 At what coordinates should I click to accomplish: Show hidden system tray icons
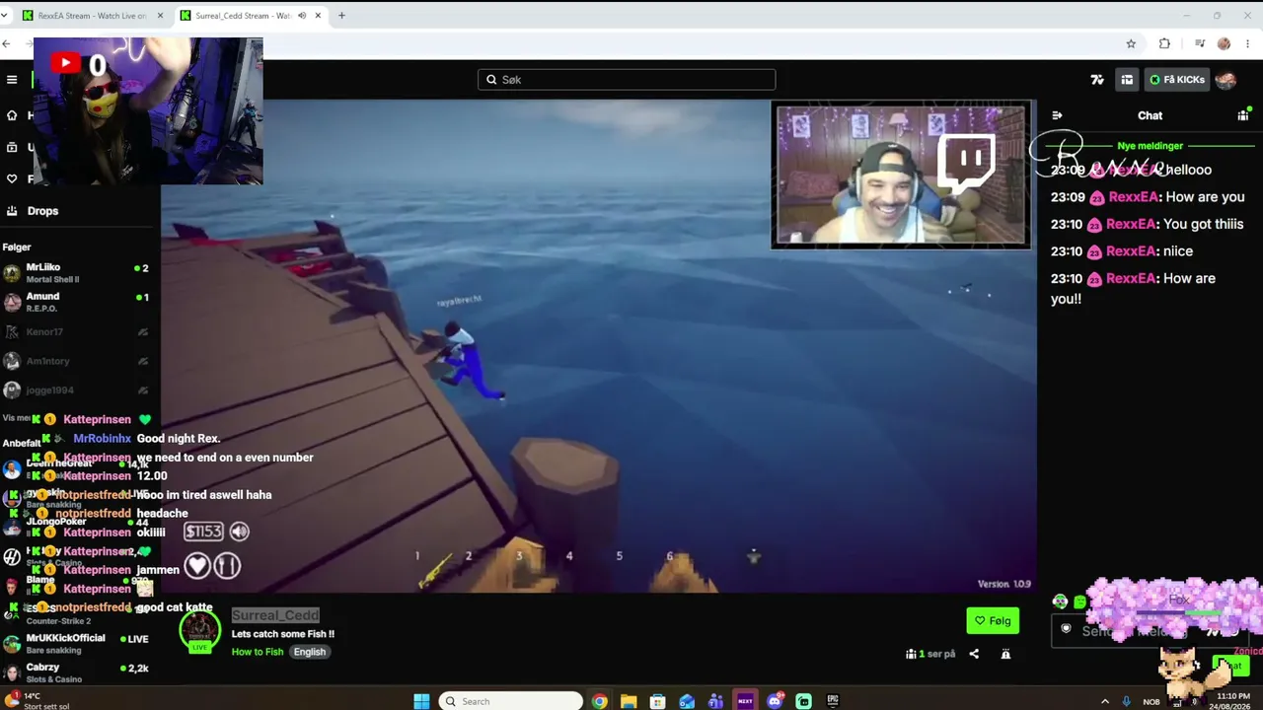click(1104, 701)
